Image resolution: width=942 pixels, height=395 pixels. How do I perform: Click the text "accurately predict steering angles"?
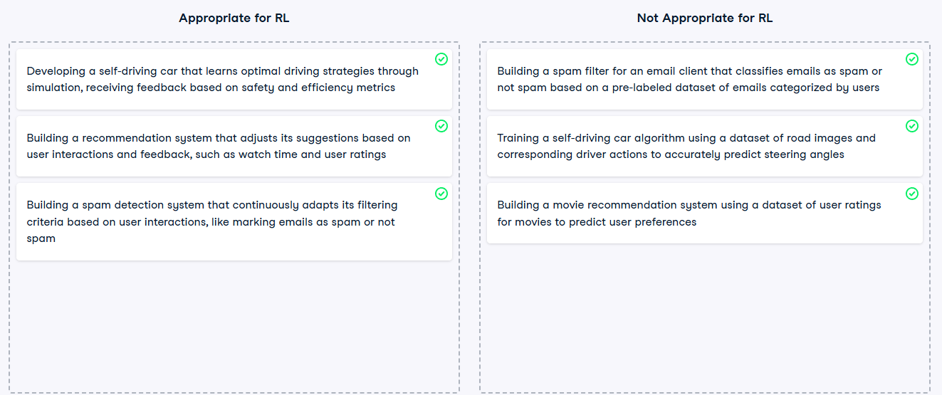click(x=754, y=154)
